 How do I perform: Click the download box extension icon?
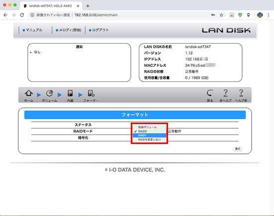pyautogui.click(x=232, y=15)
